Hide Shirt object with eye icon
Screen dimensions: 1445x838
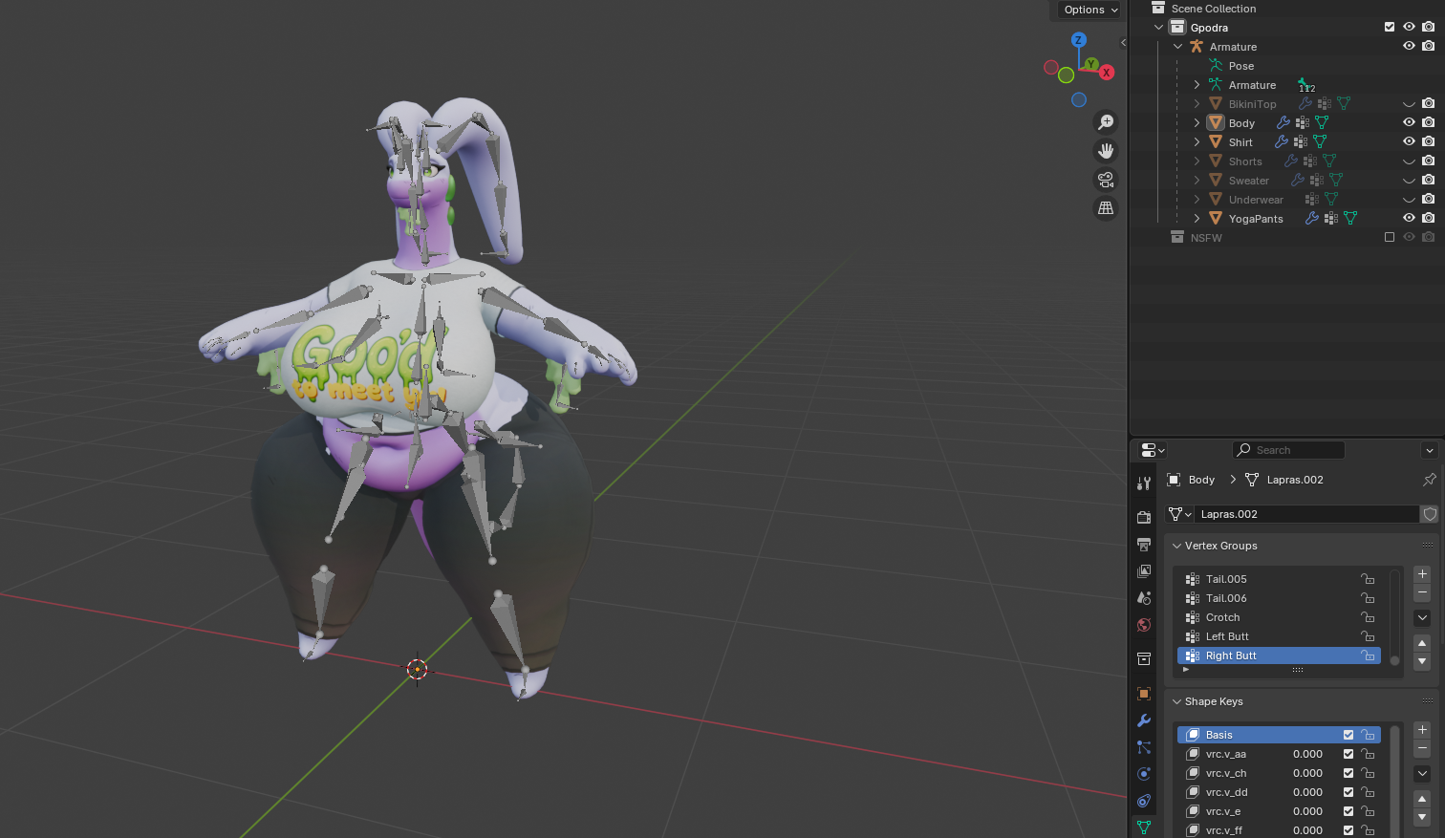coord(1409,141)
